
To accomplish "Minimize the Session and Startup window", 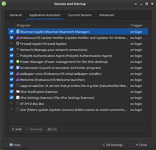I will [x=141, y=4].
